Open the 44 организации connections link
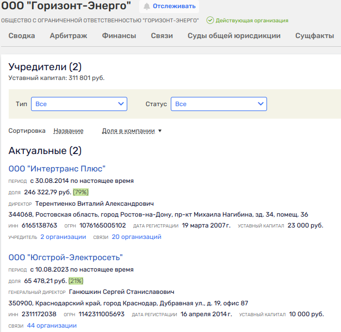341x332 pixels. pos(52,325)
